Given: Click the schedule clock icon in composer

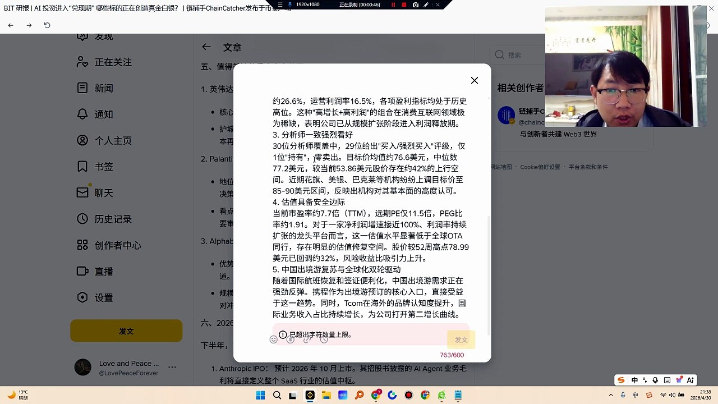Looking at the screenshot, I should [324, 339].
